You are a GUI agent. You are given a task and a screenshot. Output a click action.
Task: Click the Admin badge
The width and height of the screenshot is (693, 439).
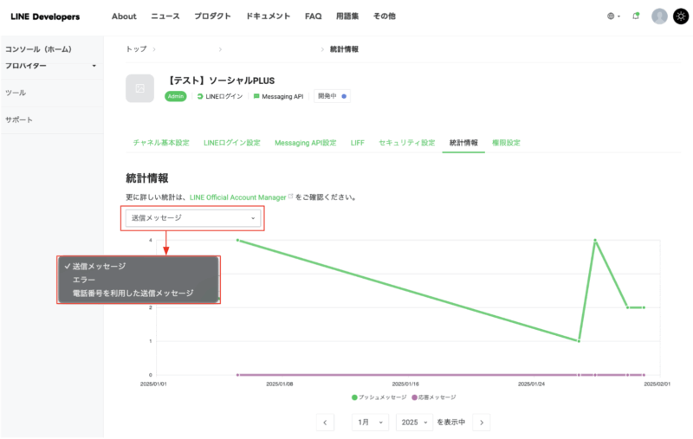point(176,96)
